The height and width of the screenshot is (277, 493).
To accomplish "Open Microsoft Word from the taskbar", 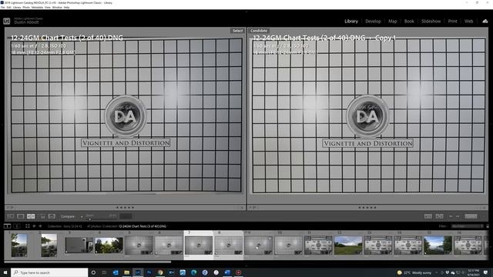I will point(227,272).
